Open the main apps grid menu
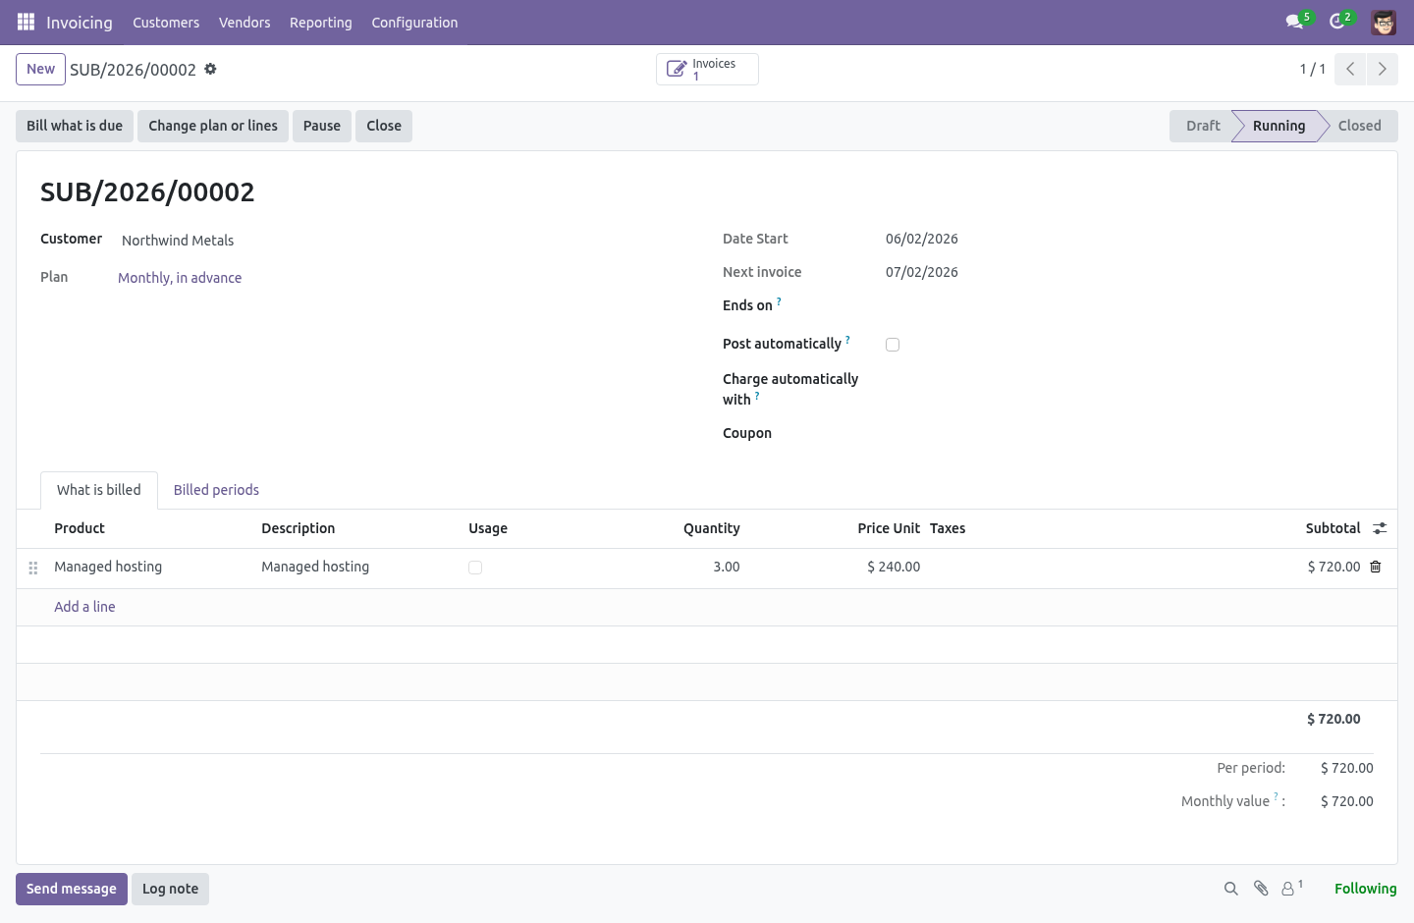1414x923 pixels. click(x=26, y=22)
